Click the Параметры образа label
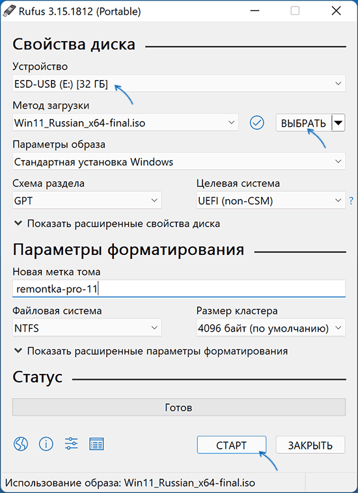Image resolution: width=358 pixels, height=493 pixels. 59,144
